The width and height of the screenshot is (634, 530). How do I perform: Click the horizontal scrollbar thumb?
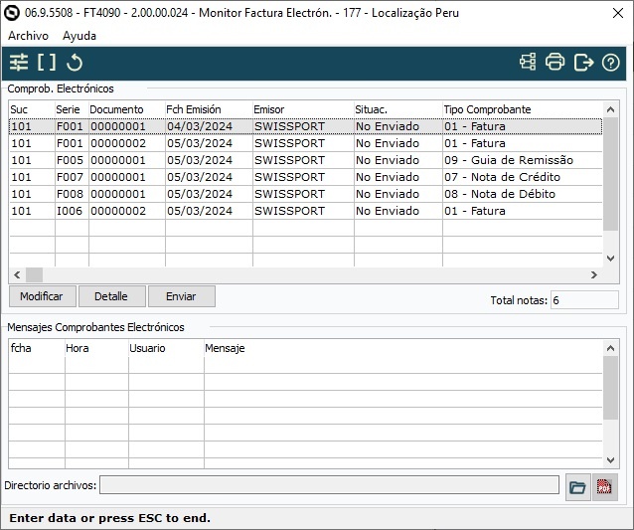[x=35, y=275]
